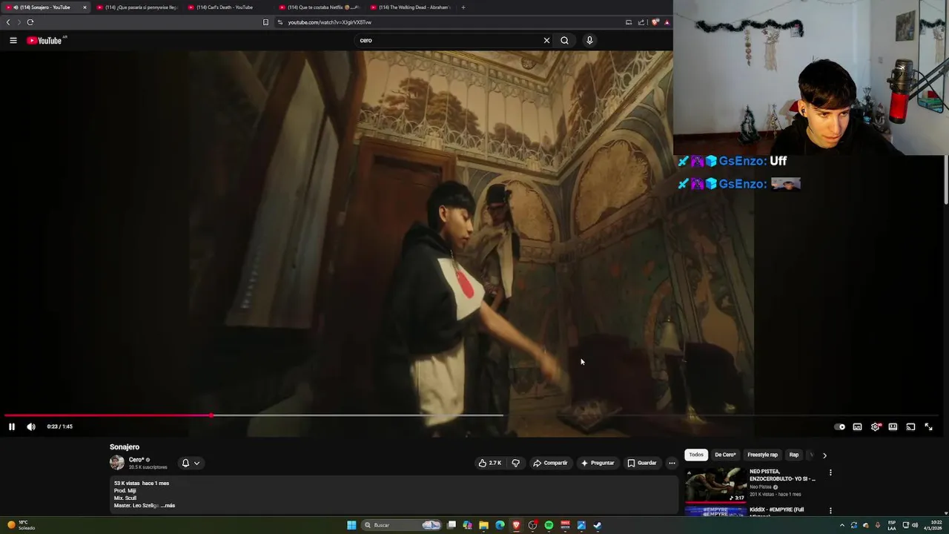Open the Cero* channel name link
The image size is (949, 534).
136,460
